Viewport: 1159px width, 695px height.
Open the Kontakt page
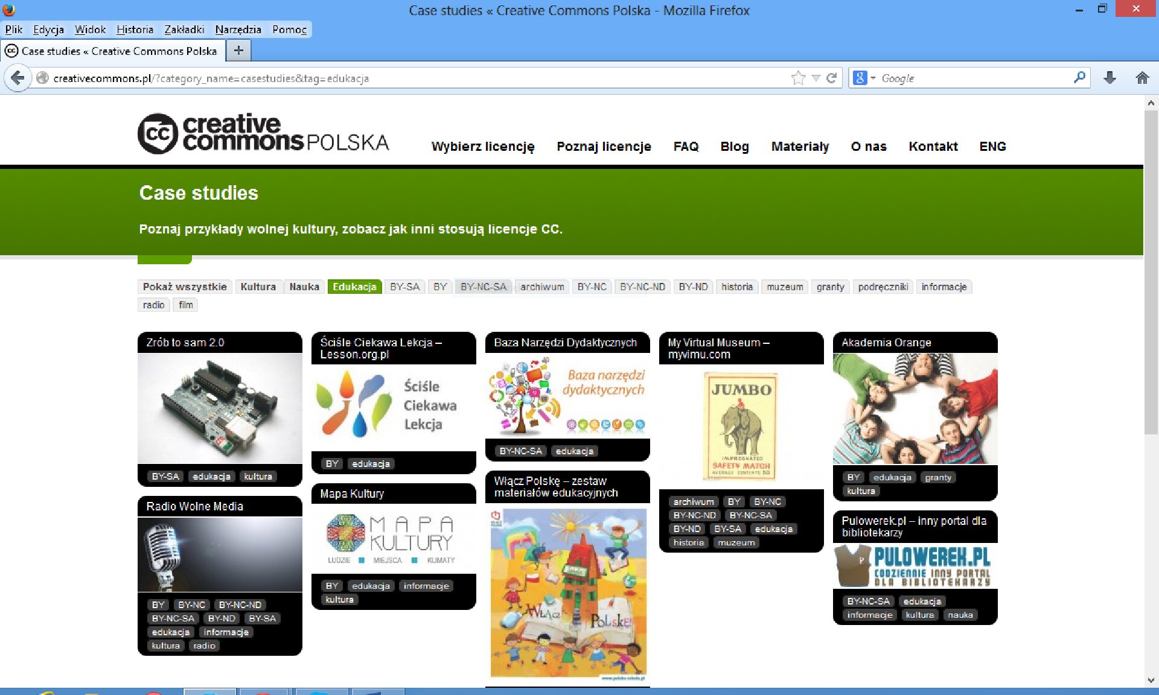pyautogui.click(x=933, y=147)
